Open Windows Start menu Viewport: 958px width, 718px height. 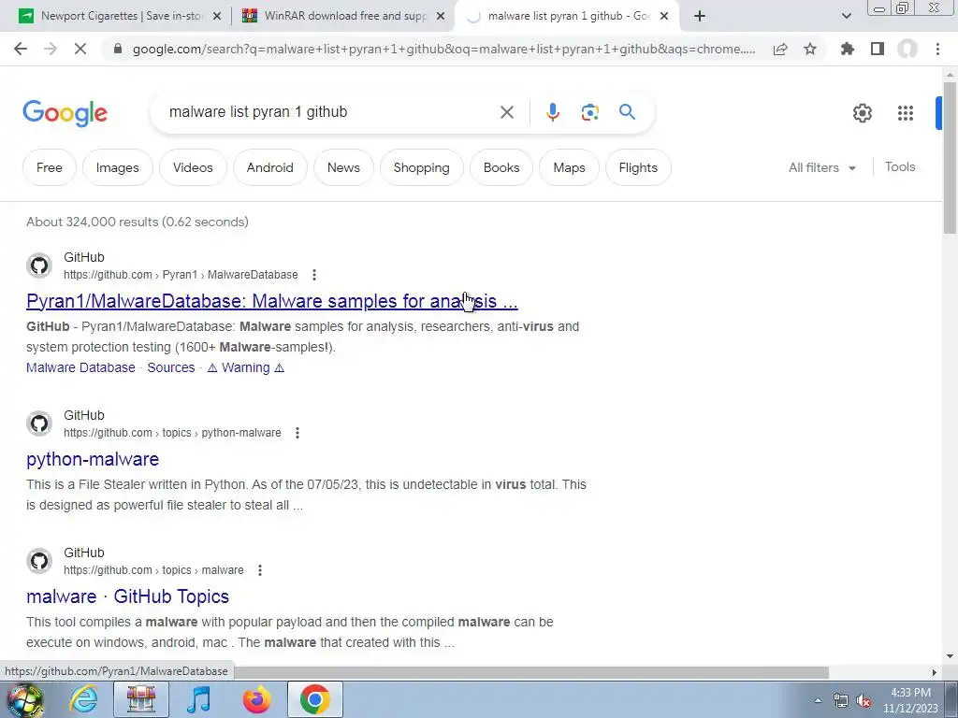tap(24, 699)
